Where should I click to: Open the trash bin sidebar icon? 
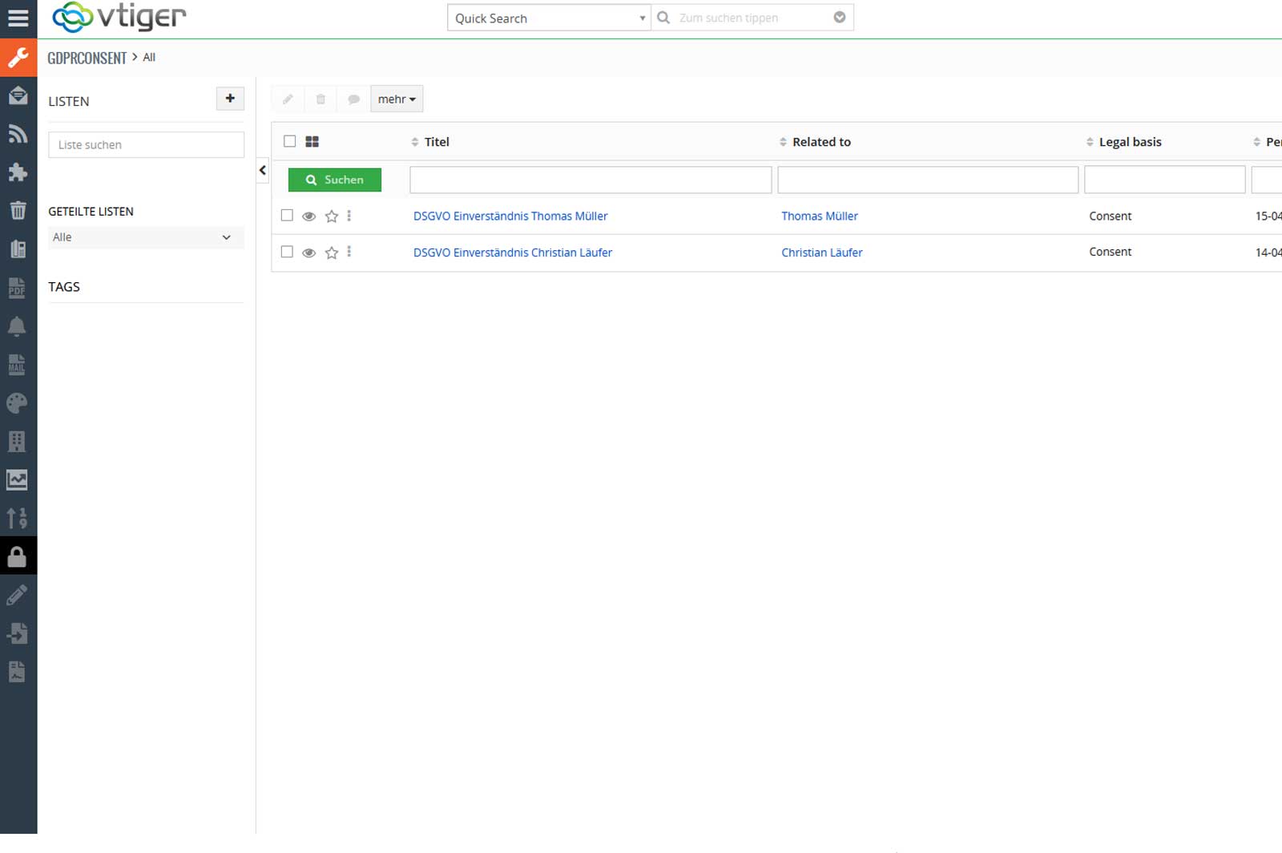click(x=18, y=211)
